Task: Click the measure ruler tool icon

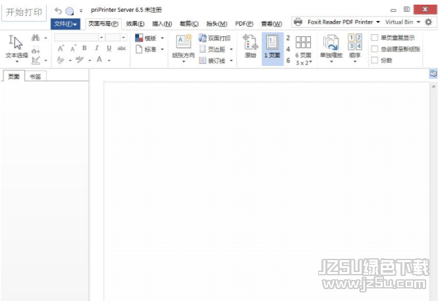Action: (36, 60)
